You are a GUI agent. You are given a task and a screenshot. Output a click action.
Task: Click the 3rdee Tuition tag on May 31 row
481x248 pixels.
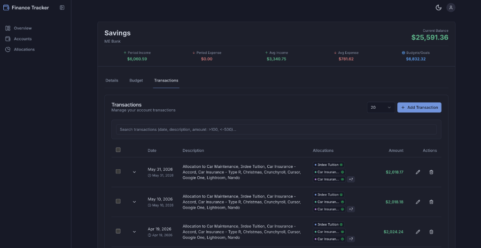pyautogui.click(x=328, y=165)
